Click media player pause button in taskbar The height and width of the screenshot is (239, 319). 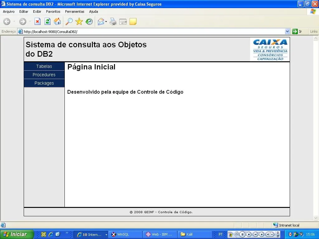(x=242, y=234)
